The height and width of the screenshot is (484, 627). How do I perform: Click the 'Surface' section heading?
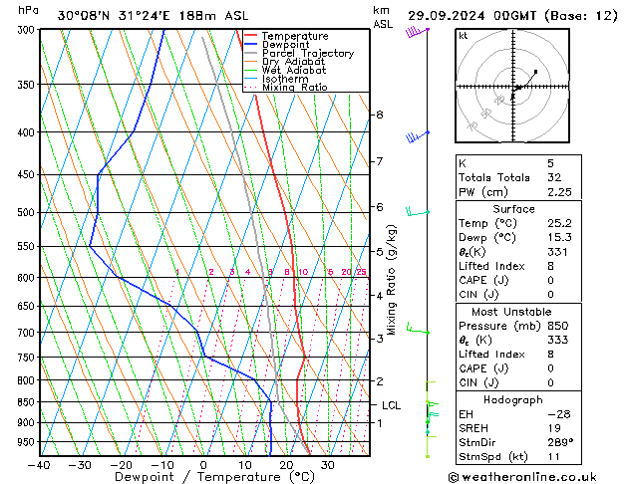click(513, 209)
